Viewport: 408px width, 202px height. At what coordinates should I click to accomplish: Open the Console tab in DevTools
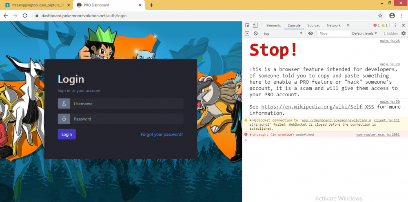coord(294,25)
